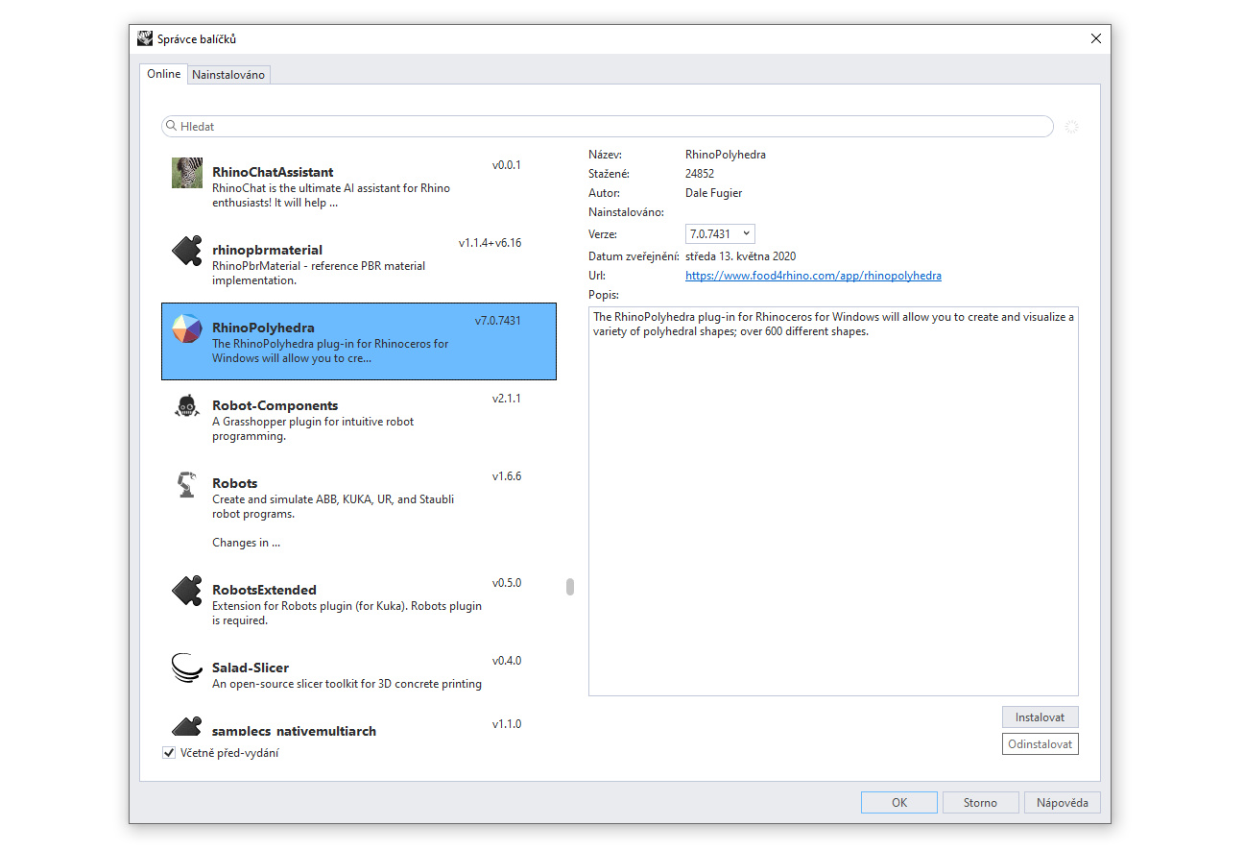Open the Verze 7.0.7431 dropdown
1244x850 pixels.
click(720, 234)
